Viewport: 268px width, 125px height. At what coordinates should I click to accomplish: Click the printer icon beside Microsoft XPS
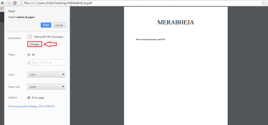(x=30, y=36)
